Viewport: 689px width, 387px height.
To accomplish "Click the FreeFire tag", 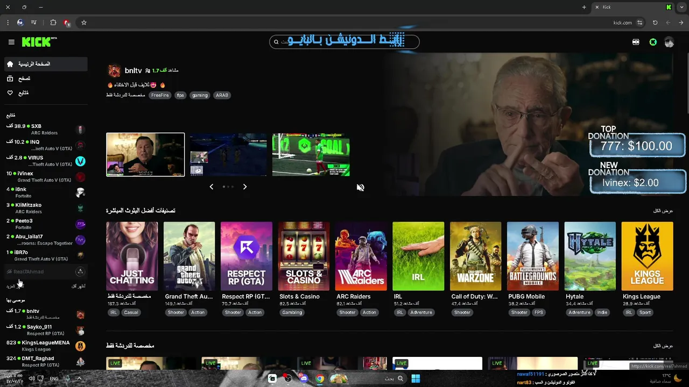I will click(160, 95).
